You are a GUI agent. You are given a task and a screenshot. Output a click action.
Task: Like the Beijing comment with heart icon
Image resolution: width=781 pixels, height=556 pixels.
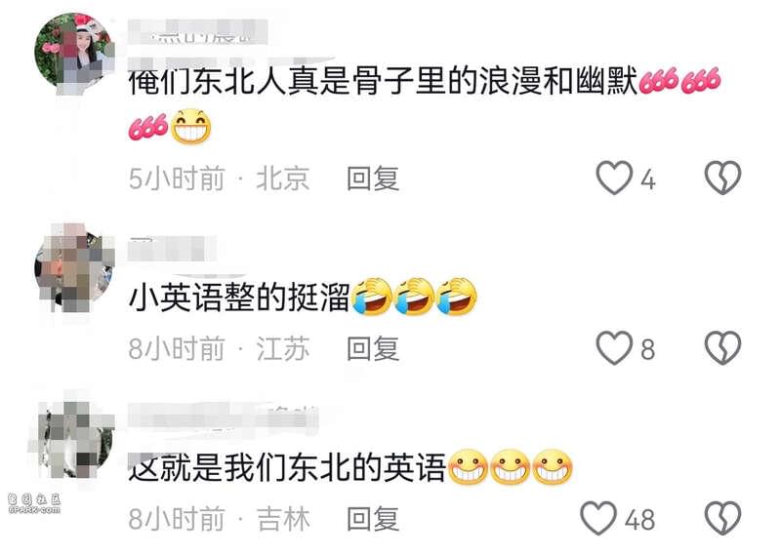point(614,178)
